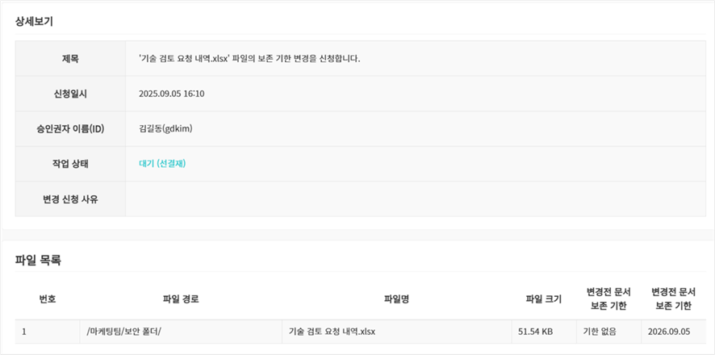Select the '51.54 KB' file size cell
Screen dimensions: 715x355
[535, 331]
